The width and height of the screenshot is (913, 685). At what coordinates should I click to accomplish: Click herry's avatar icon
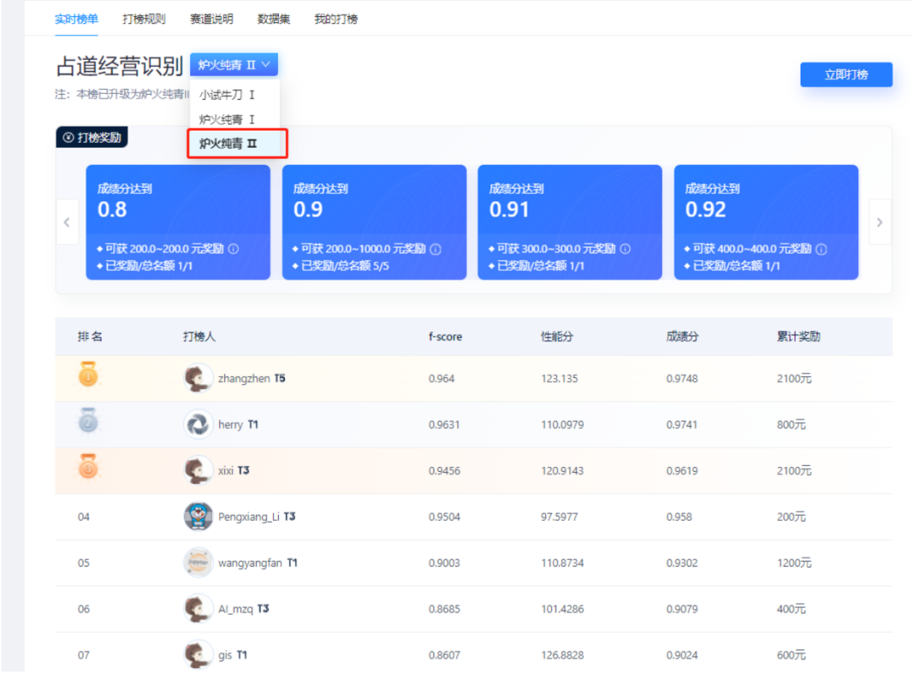(199, 425)
